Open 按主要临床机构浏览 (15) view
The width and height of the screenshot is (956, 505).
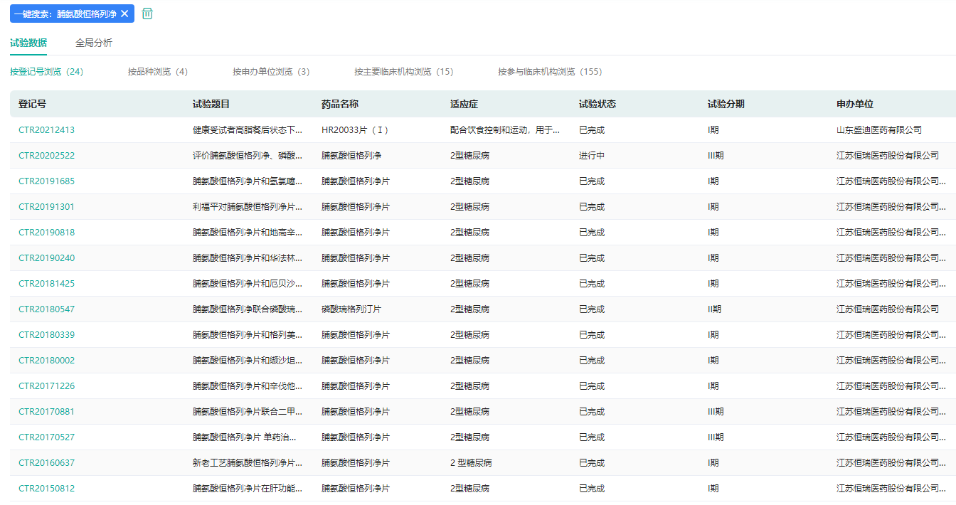click(403, 72)
